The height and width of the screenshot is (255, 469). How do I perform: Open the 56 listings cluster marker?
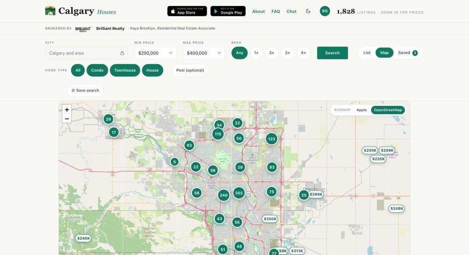pos(212,171)
